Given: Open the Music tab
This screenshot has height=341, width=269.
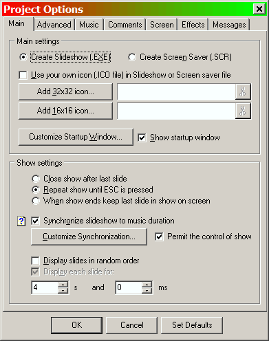Looking at the screenshot, I should [x=89, y=25].
